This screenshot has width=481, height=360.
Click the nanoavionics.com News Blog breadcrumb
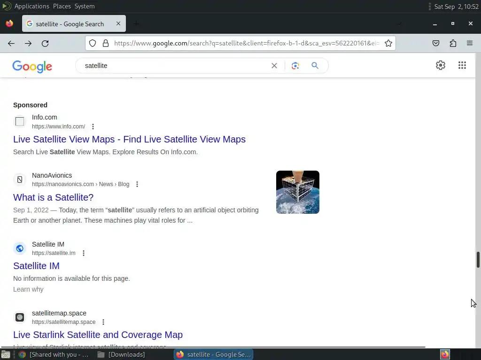(x=81, y=184)
